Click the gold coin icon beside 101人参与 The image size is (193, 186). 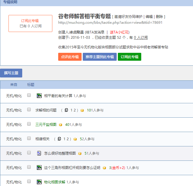(82, 110)
